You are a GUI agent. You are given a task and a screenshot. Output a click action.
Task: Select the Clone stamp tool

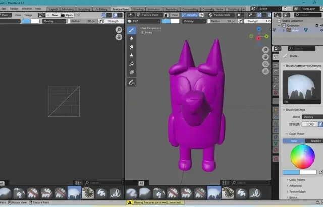click(x=131, y=55)
